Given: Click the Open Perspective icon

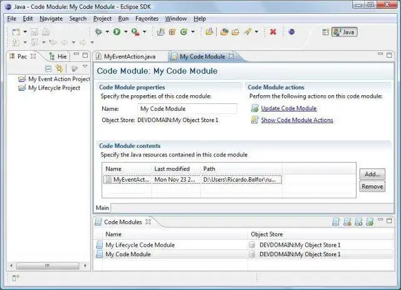Looking at the screenshot, I should [326, 32].
